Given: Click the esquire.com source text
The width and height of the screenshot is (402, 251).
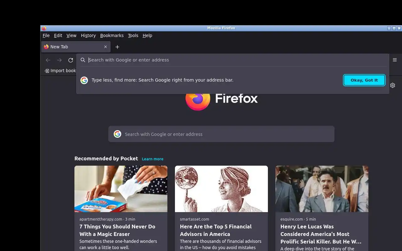Looking at the screenshot, I should [x=292, y=219].
